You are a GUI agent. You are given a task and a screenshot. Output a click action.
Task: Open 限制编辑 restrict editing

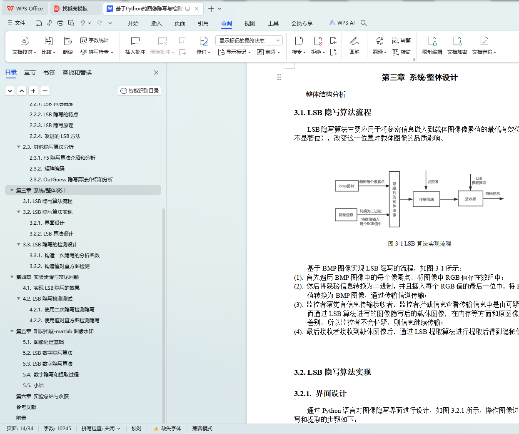pos(432,46)
